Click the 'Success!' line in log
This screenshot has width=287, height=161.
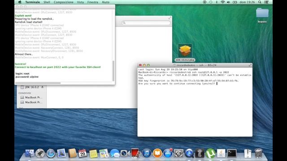(x=20, y=64)
